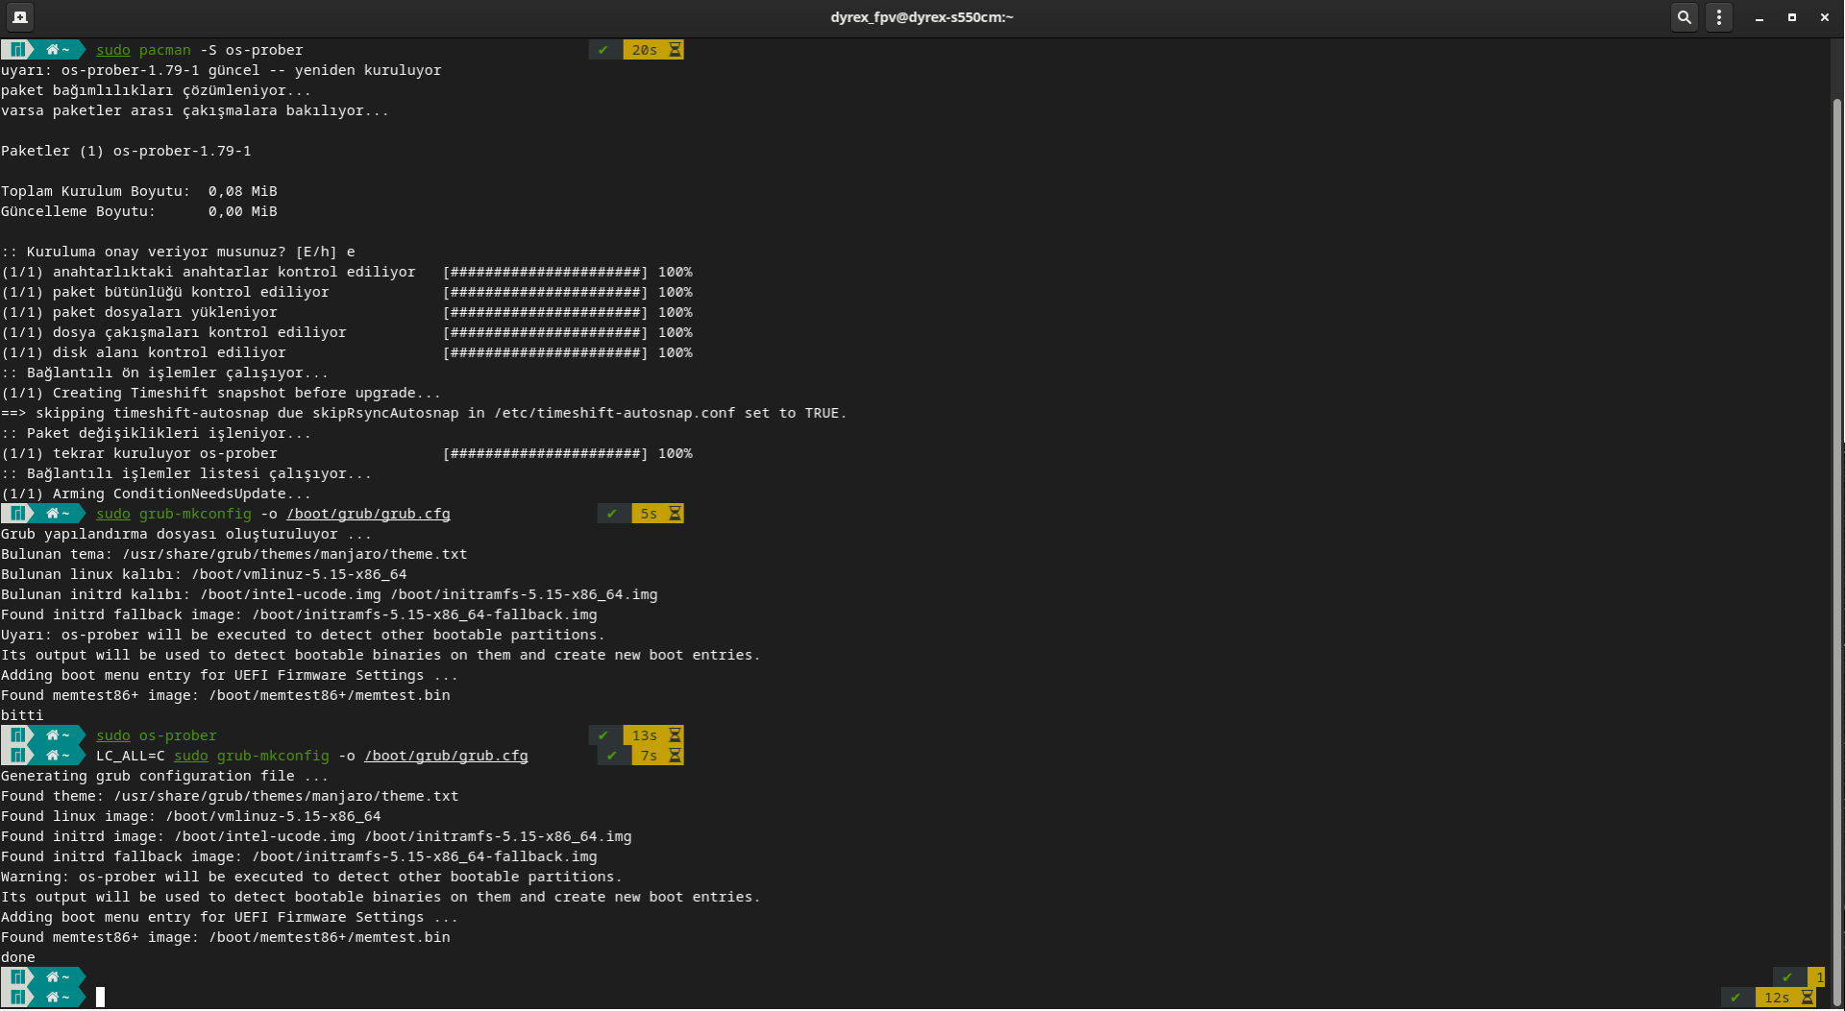Click the Manjaro logo on the pacman prompt
Image resolution: width=1845 pixels, height=1011 pixels.
[x=17, y=50]
